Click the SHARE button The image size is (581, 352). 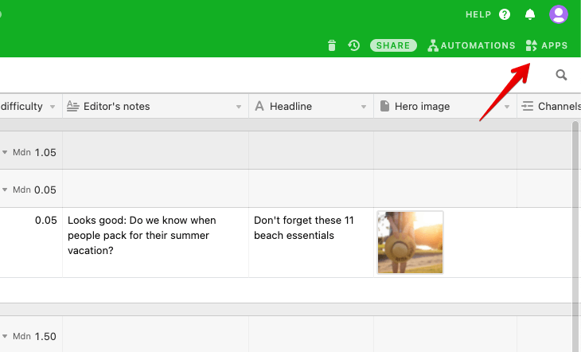pyautogui.click(x=393, y=45)
